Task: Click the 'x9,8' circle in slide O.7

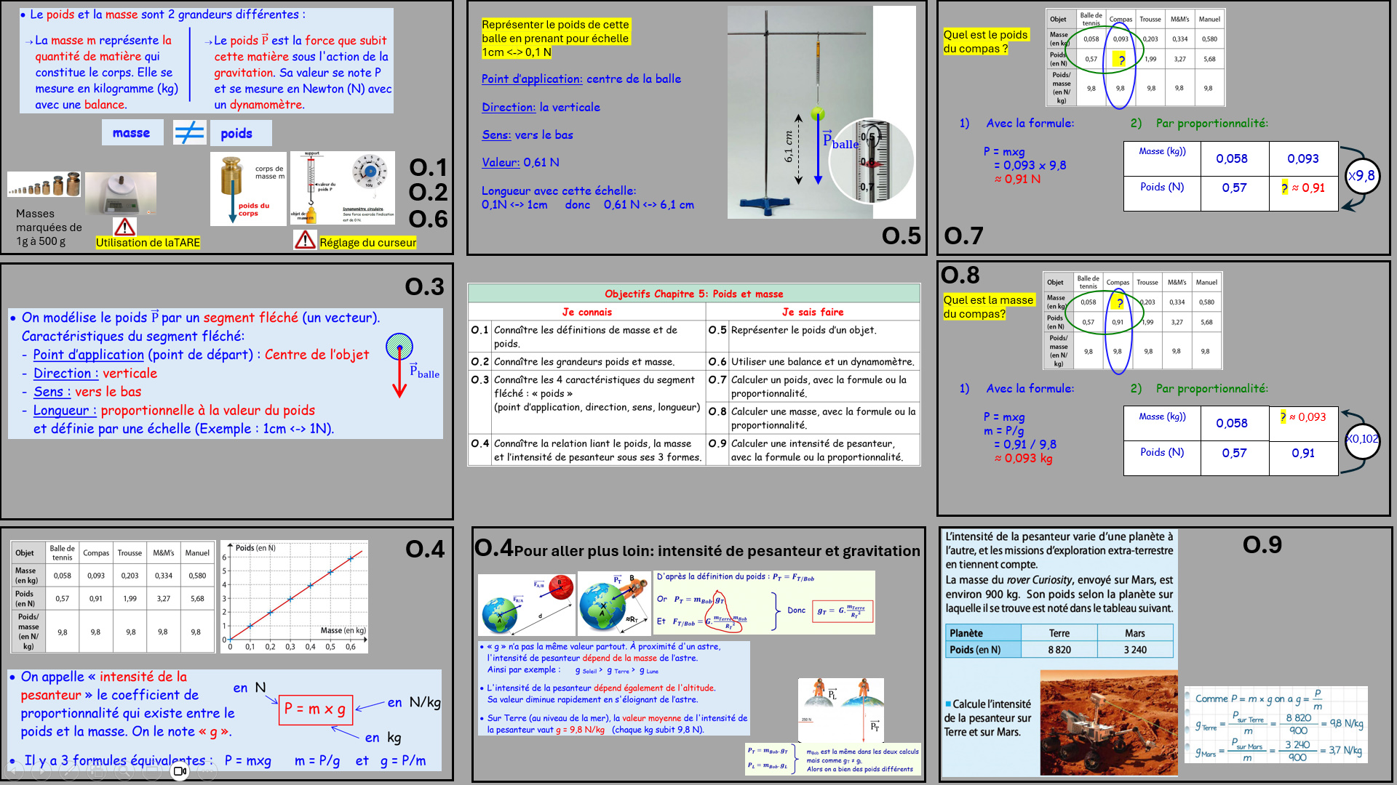Action: [1361, 176]
